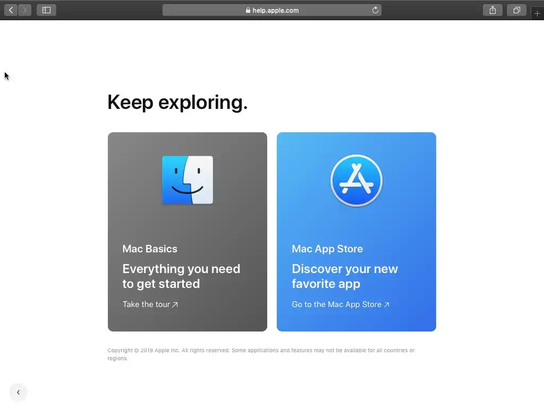
Task: Go back using Safari's back arrow
Action: (11, 10)
